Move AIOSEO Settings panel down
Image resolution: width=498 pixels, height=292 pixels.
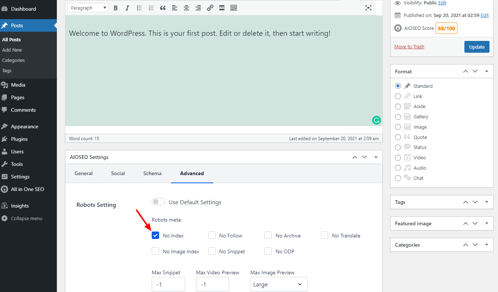click(364, 157)
